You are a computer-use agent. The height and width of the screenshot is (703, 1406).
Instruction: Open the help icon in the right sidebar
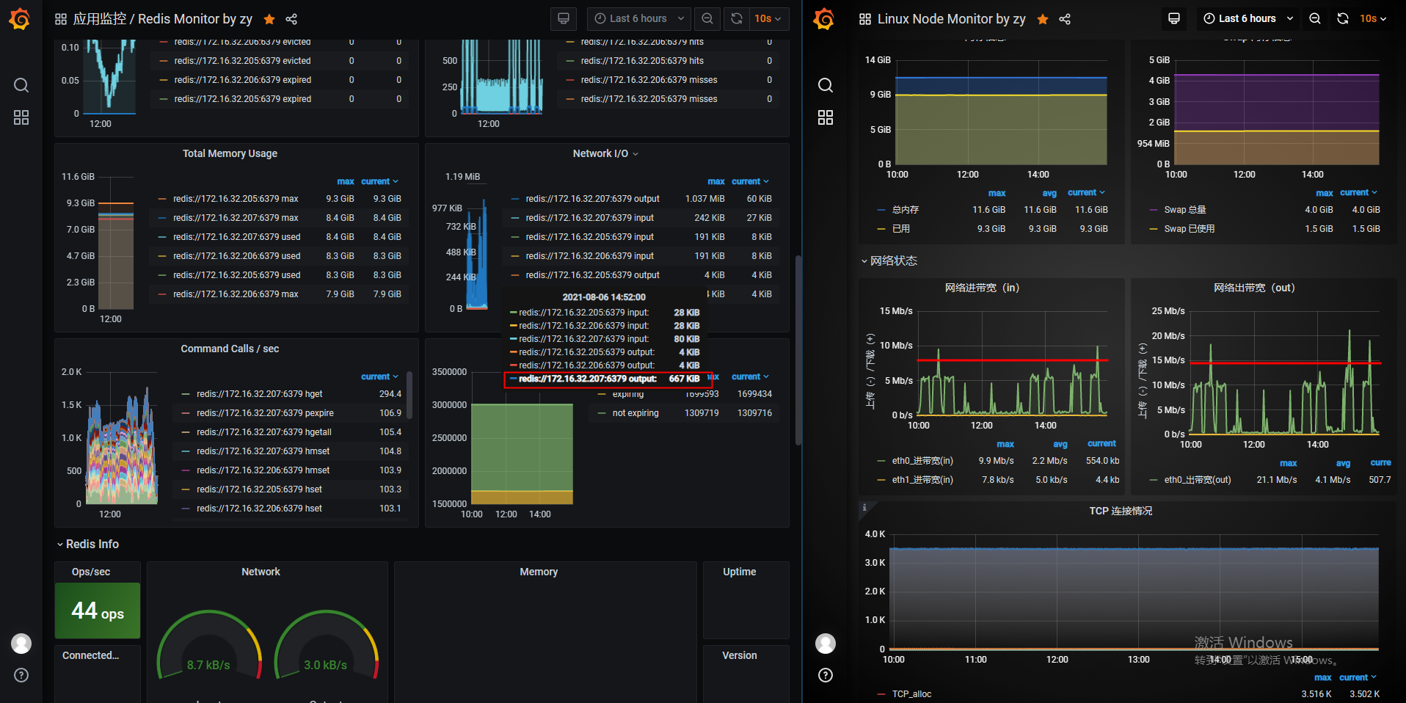pyautogui.click(x=826, y=675)
